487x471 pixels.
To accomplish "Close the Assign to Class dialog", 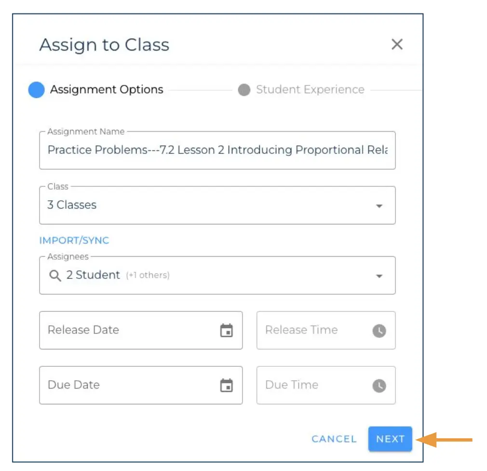I will (397, 44).
